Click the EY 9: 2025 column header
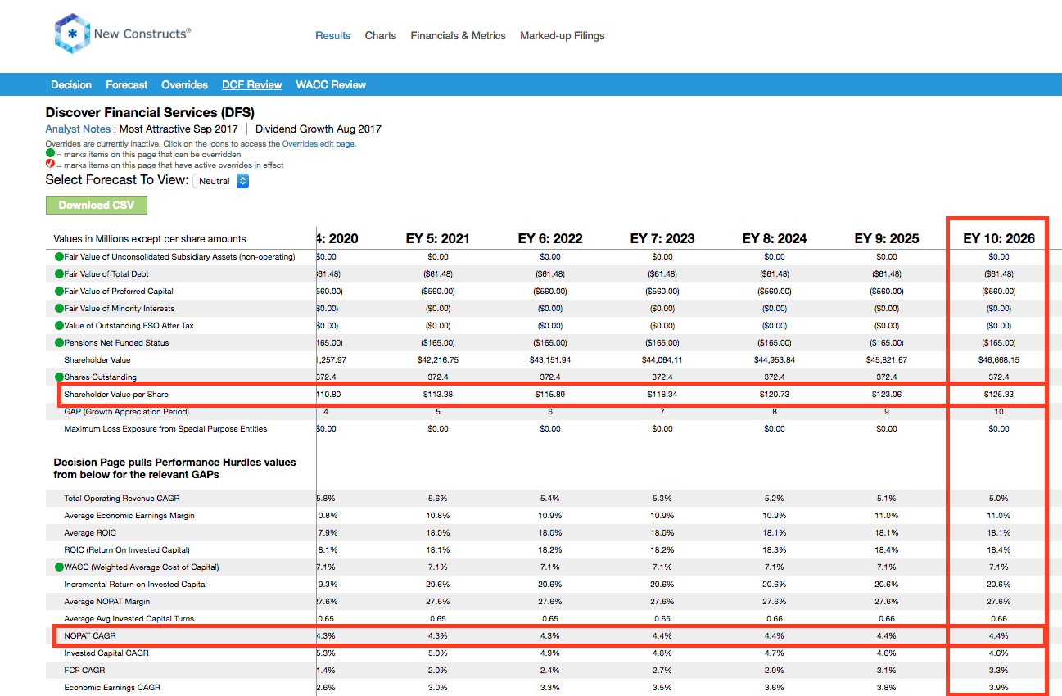Screen dimensions: 1062x696 887,239
